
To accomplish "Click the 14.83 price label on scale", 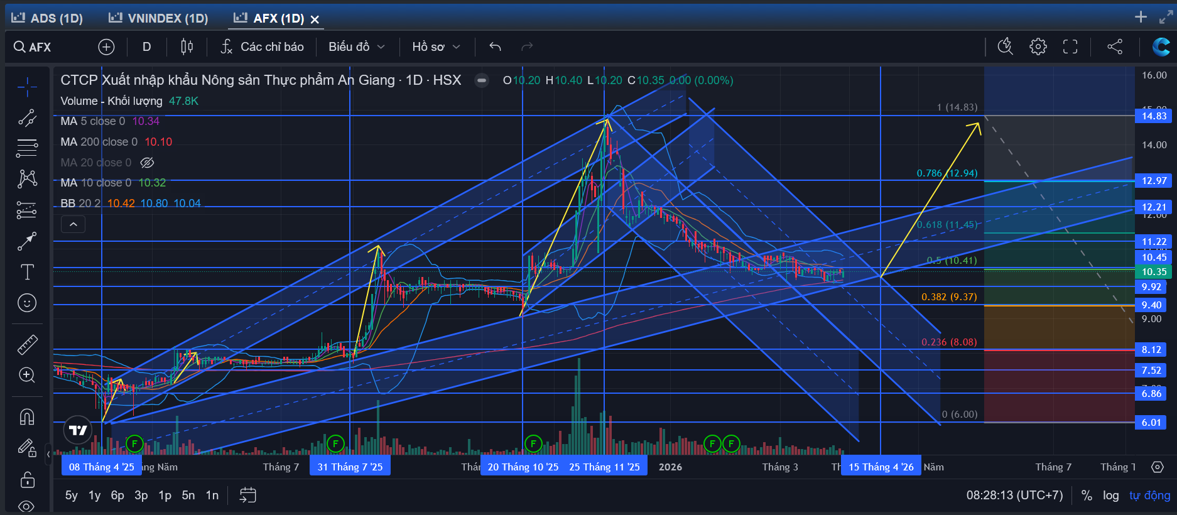I will (1154, 116).
